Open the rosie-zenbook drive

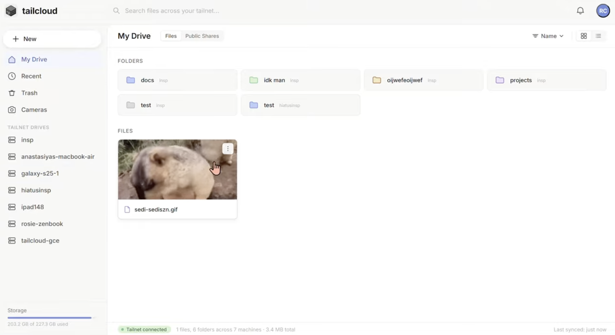(x=42, y=224)
